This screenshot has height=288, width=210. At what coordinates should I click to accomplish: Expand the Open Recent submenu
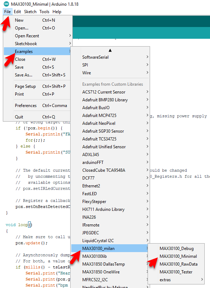click(x=38, y=36)
